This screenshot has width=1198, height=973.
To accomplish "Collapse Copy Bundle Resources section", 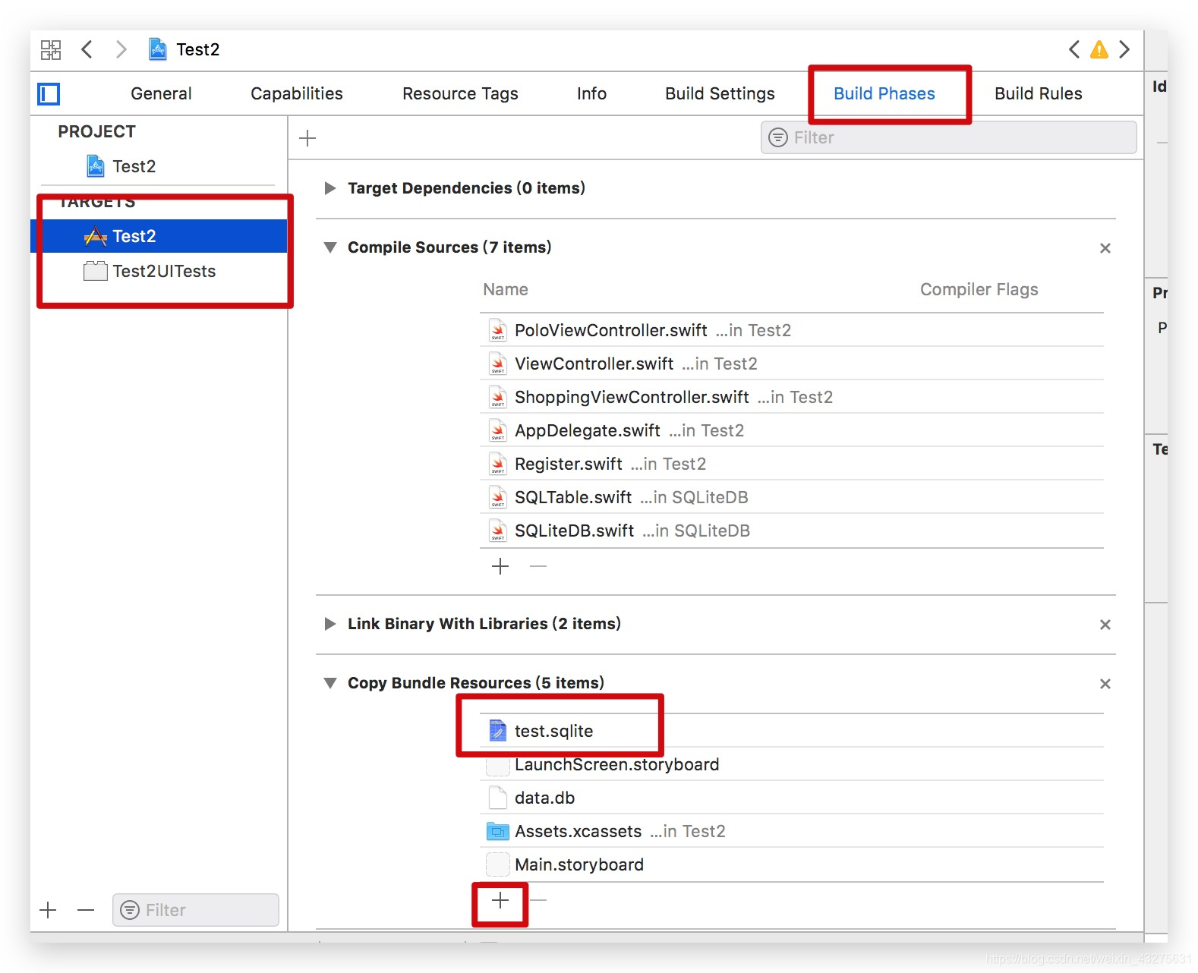I will (x=329, y=683).
